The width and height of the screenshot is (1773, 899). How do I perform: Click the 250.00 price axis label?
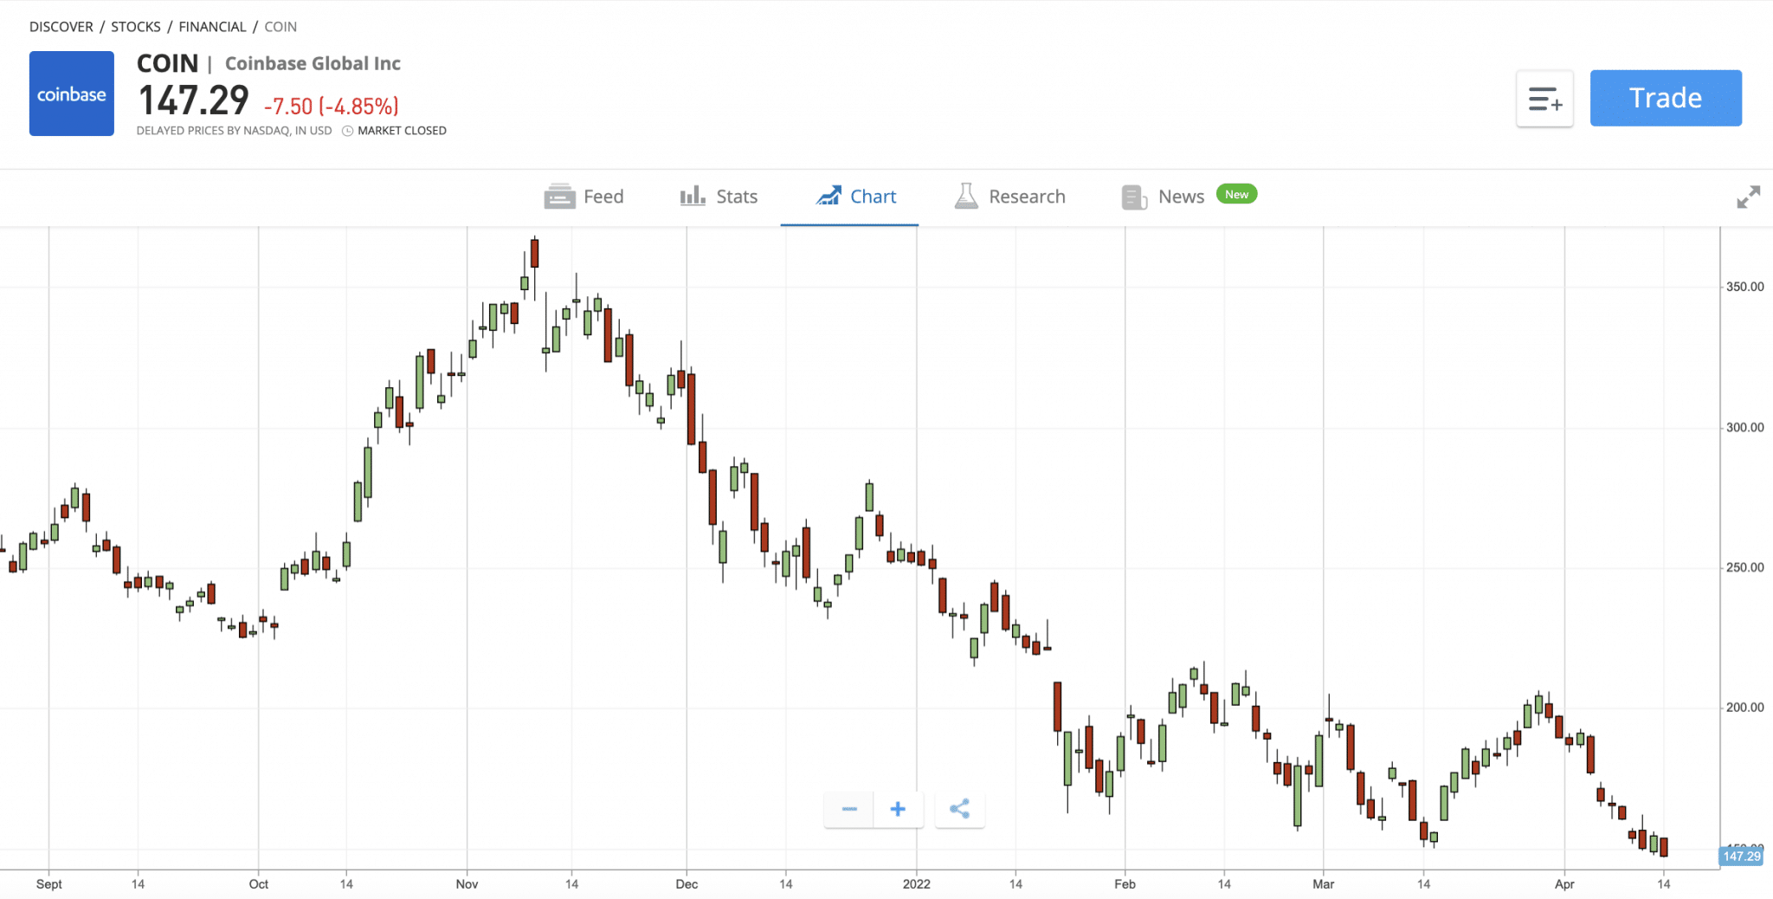coord(1744,567)
